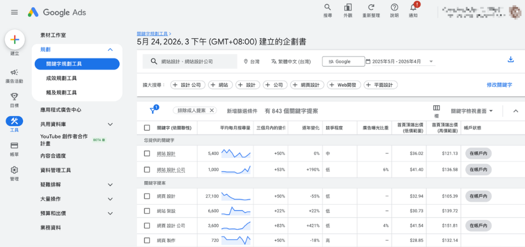525x247 pixels.
Task: Open 素材工作室
Action: tap(53, 35)
